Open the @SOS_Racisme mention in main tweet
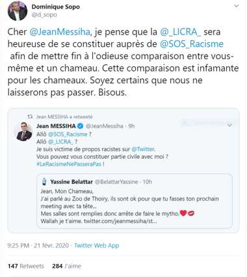Viewport: 247px width, 277px height. pyautogui.click(x=192, y=44)
